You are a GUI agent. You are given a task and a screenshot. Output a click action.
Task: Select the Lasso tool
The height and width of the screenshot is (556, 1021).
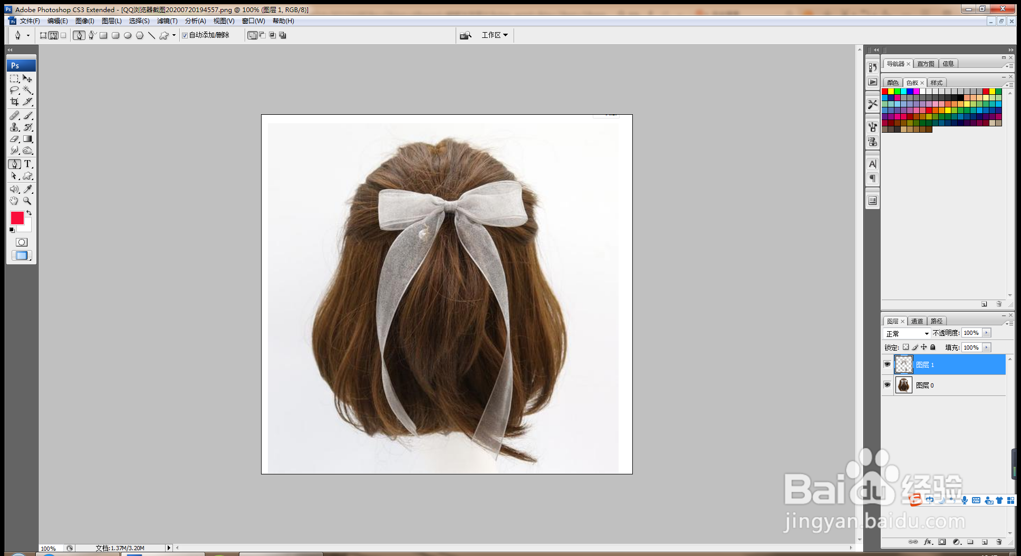[x=15, y=90]
